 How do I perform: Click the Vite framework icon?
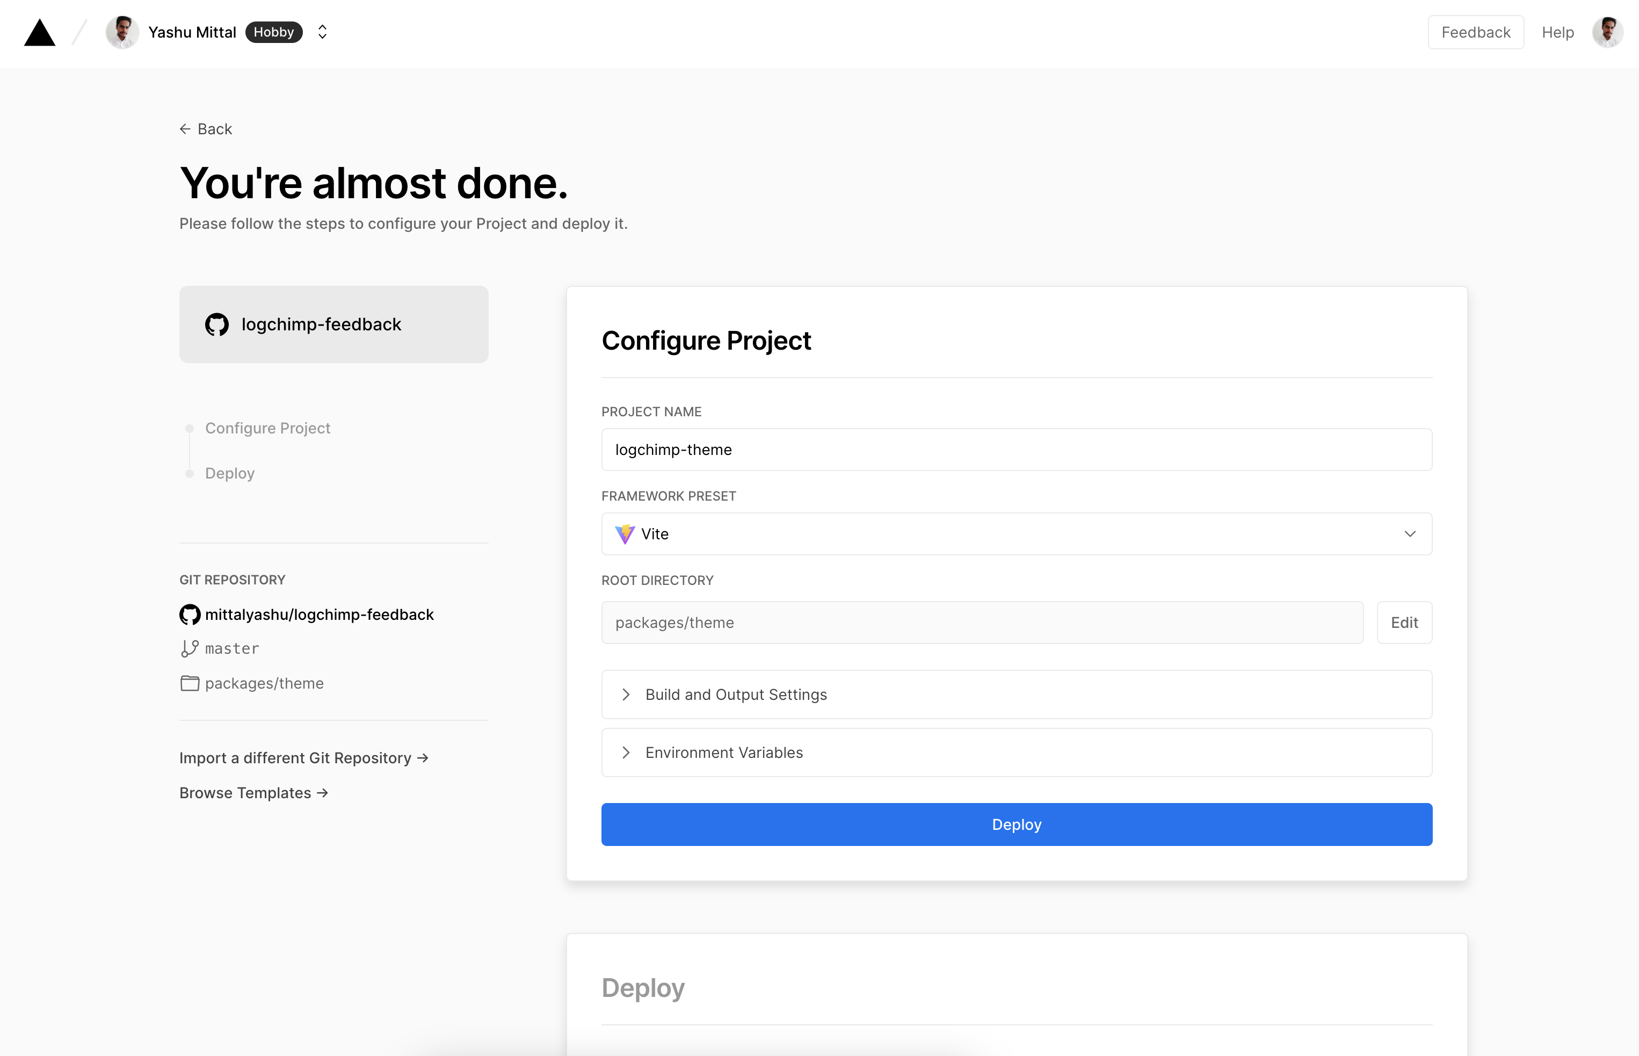tap(625, 533)
